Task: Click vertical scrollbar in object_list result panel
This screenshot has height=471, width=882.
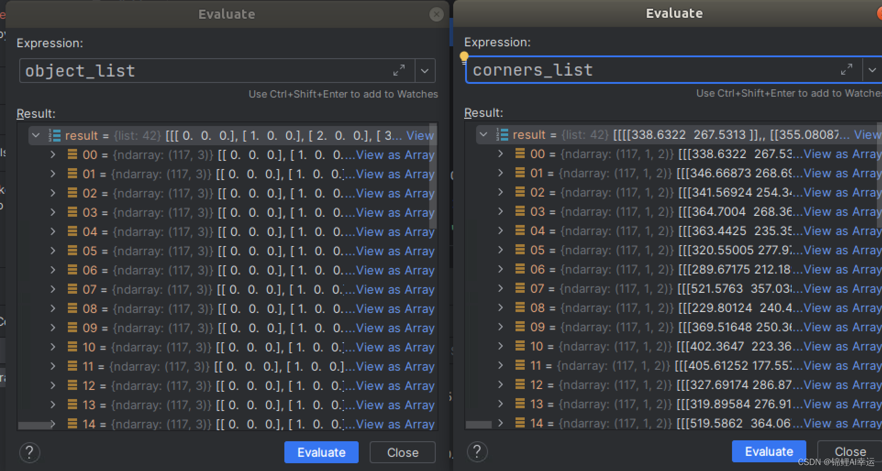Action: click(433, 176)
